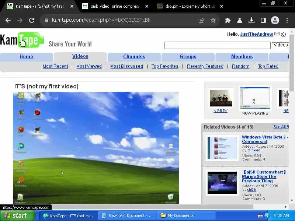Screen dimensions: 295x221
Task: Click the browser forward arrow
Action: click(20, 20)
